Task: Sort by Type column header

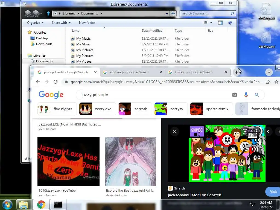Action: pyautogui.click(x=178, y=31)
